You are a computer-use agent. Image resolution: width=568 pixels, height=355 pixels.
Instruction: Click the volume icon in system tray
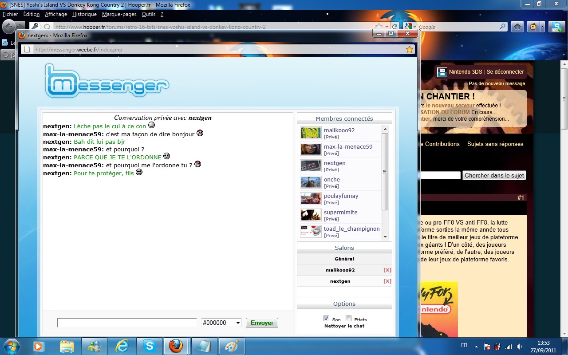pyautogui.click(x=519, y=346)
